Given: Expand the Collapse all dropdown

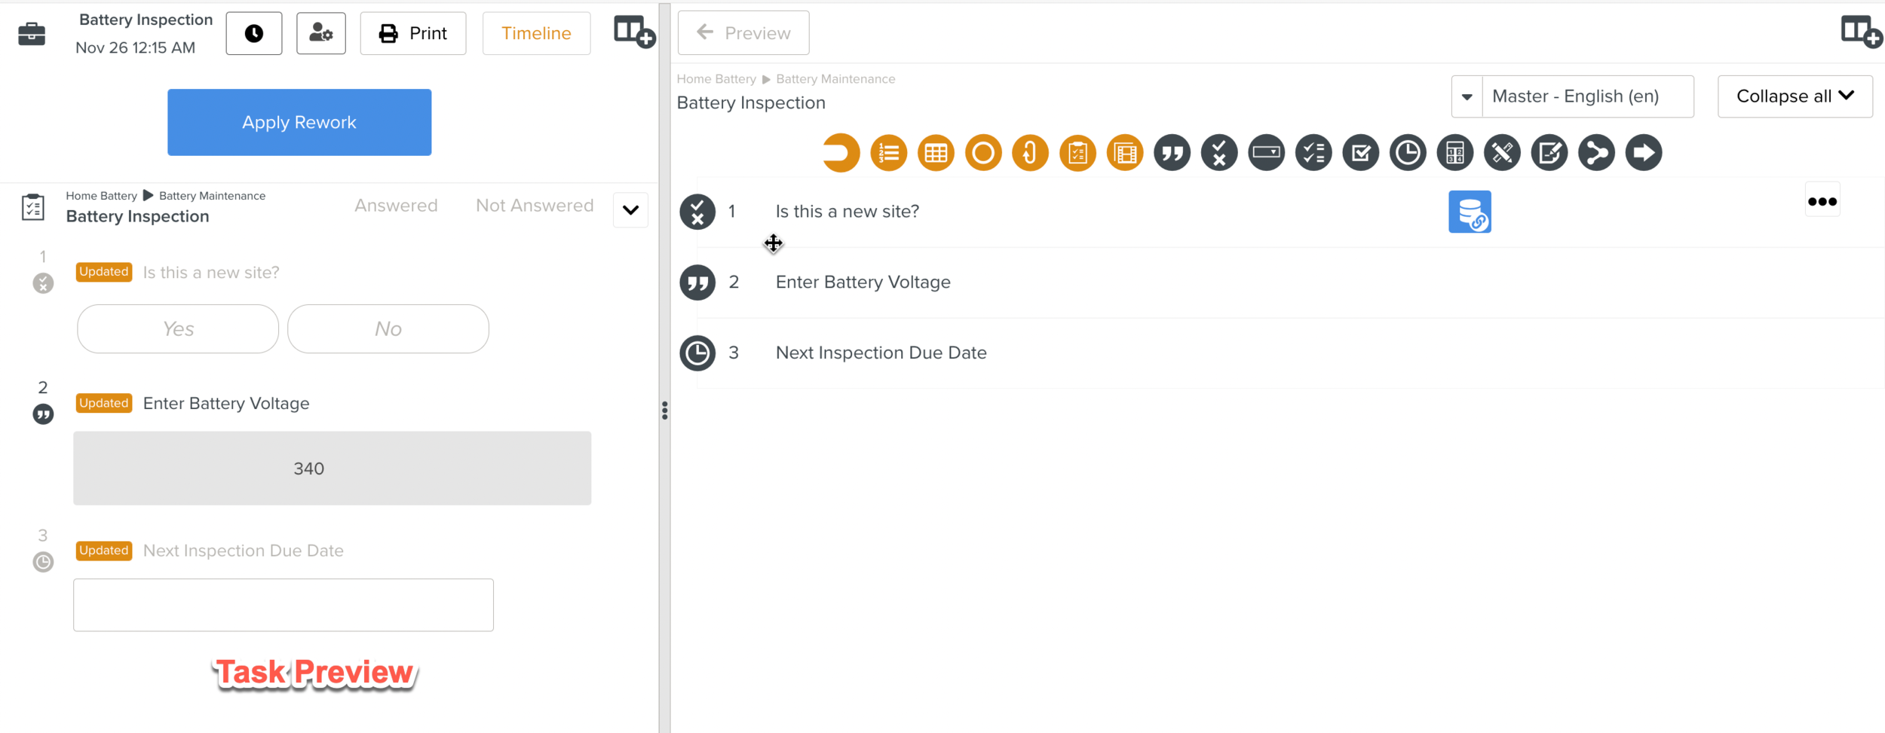Looking at the screenshot, I should coord(1795,96).
